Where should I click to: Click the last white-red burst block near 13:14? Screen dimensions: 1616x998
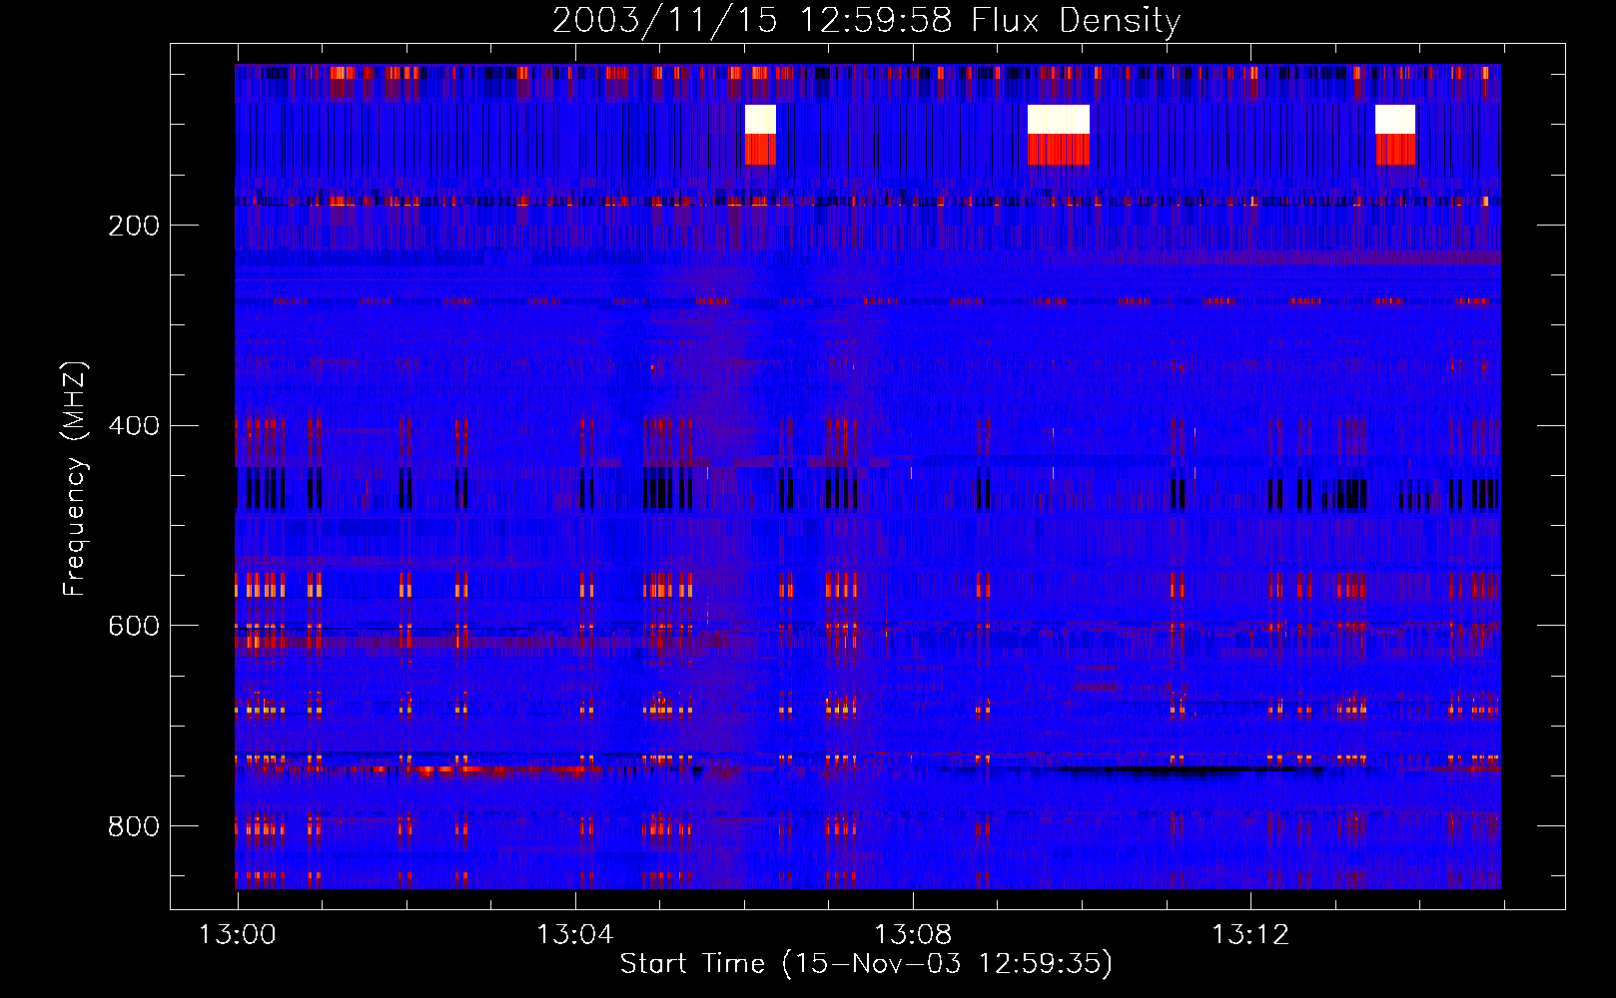1395,135
